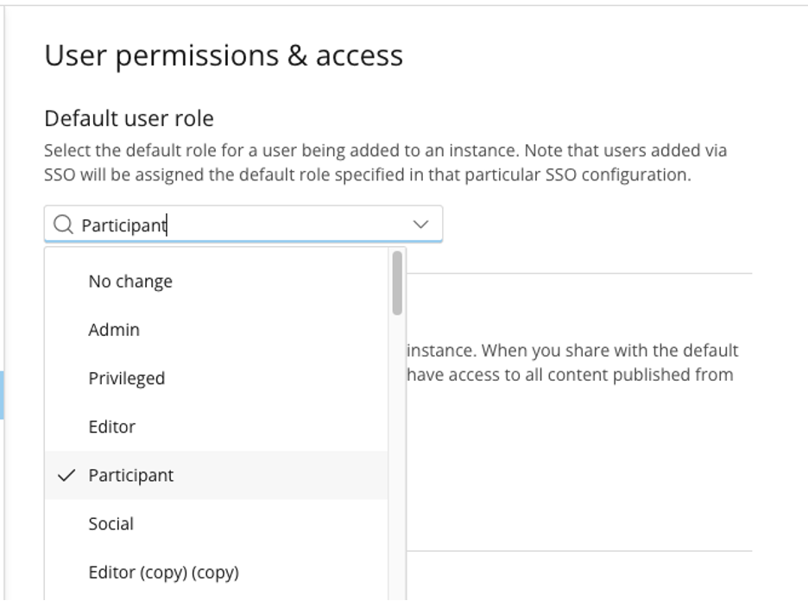The width and height of the screenshot is (808, 601).
Task: Click the User permissions & access heading
Action: pyautogui.click(x=224, y=55)
